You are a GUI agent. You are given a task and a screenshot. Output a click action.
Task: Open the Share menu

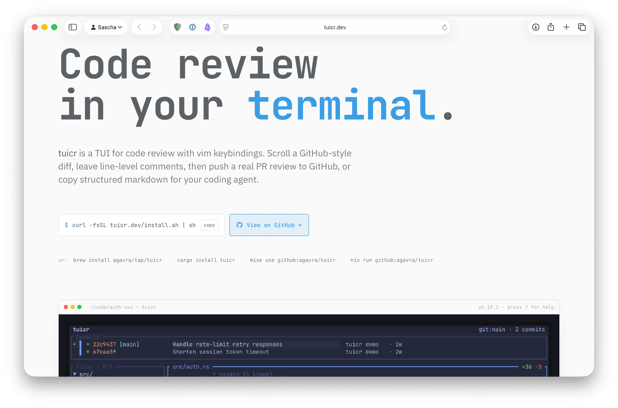(551, 27)
